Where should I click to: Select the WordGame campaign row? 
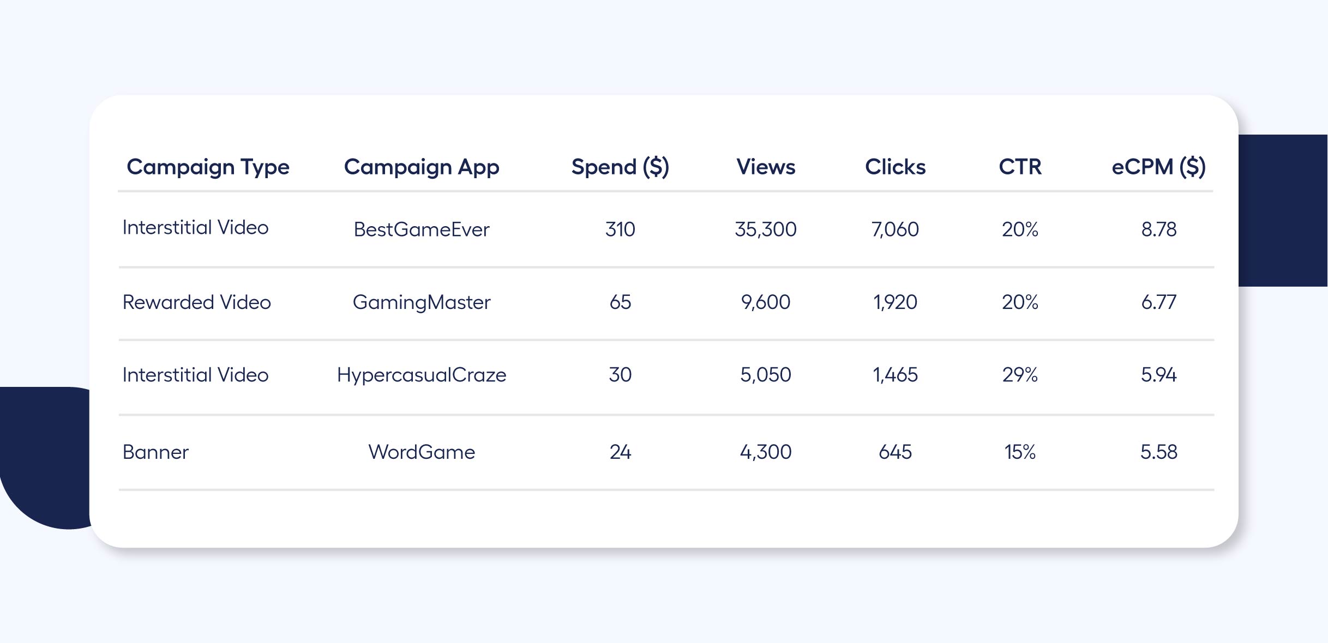pos(421,452)
